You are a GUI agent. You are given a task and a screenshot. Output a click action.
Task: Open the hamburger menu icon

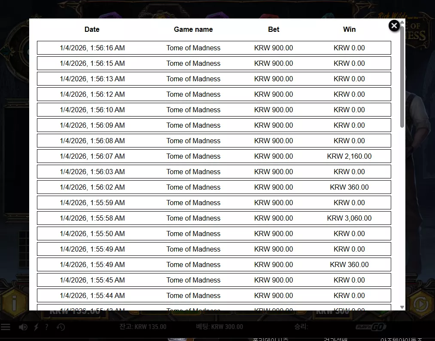tap(5, 327)
